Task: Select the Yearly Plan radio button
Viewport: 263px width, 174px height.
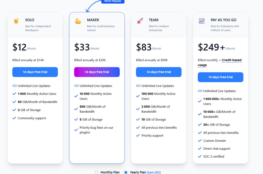Action: [x=126, y=172]
